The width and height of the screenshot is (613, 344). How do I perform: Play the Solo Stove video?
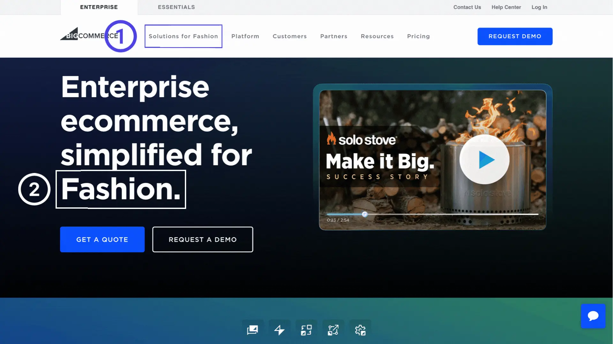tap(484, 159)
